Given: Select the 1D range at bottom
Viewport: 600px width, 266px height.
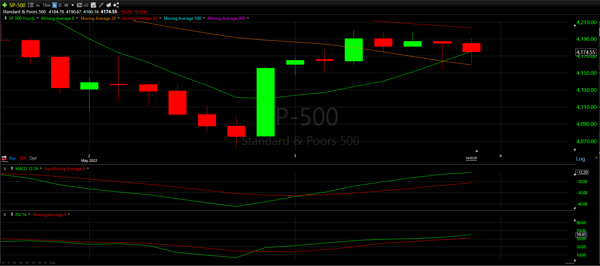Looking at the screenshot, I should coord(45,263).
